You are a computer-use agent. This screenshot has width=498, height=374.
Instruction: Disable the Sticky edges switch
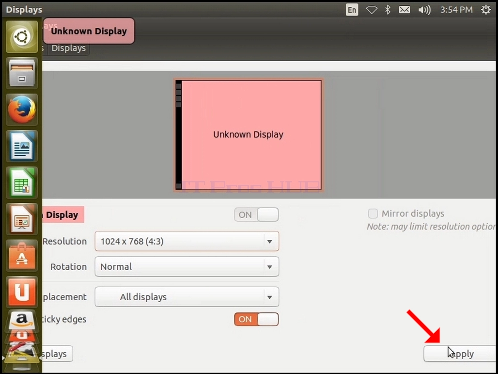[256, 319]
